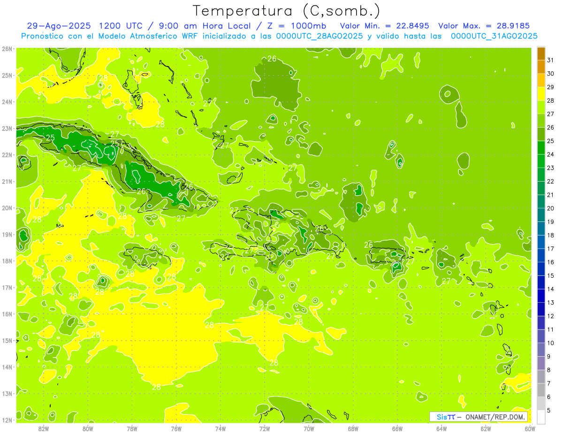Click the WRF model forecast description line

279,36
